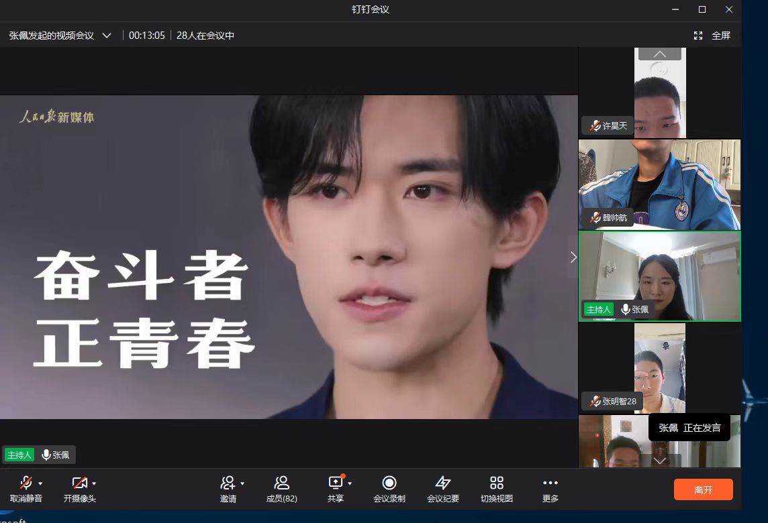Maximize the 钉钉会议 window
The width and height of the screenshot is (768, 523).
pos(702,9)
